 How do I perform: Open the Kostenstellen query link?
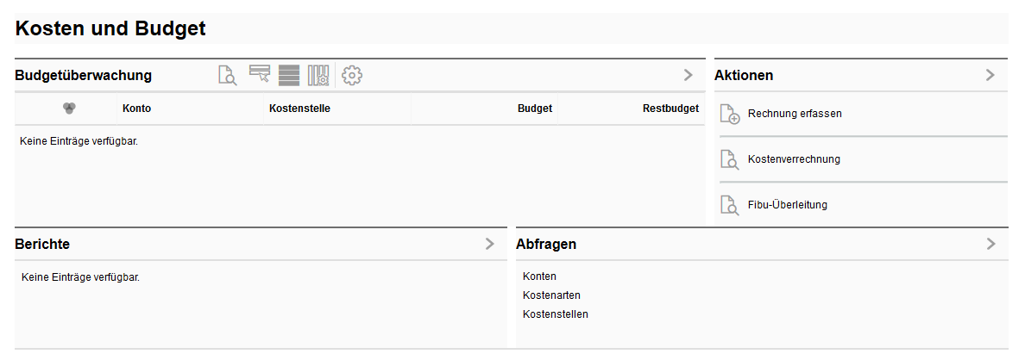(x=555, y=314)
